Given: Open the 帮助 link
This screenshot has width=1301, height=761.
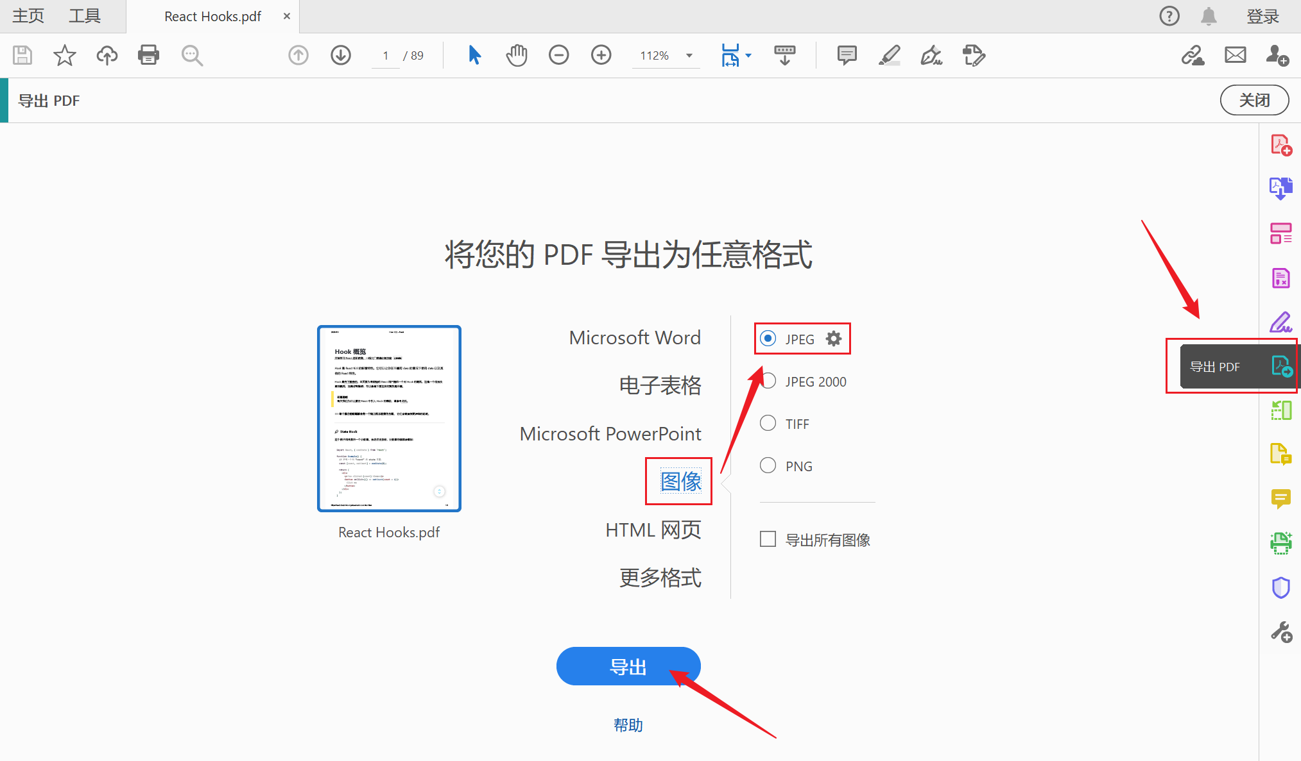Looking at the screenshot, I should click(x=628, y=725).
